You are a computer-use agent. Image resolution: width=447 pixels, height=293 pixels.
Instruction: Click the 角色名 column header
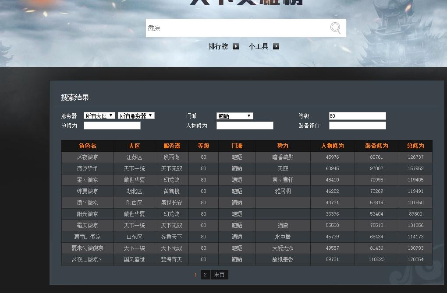point(88,146)
